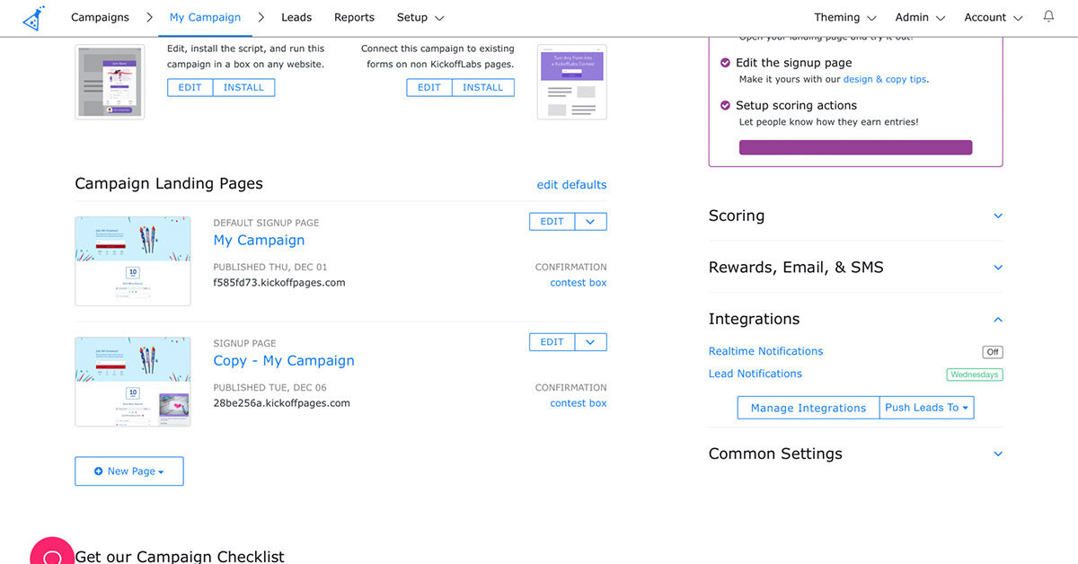
Task: Open the My Campaign landing page thumbnail
Action: click(x=133, y=260)
